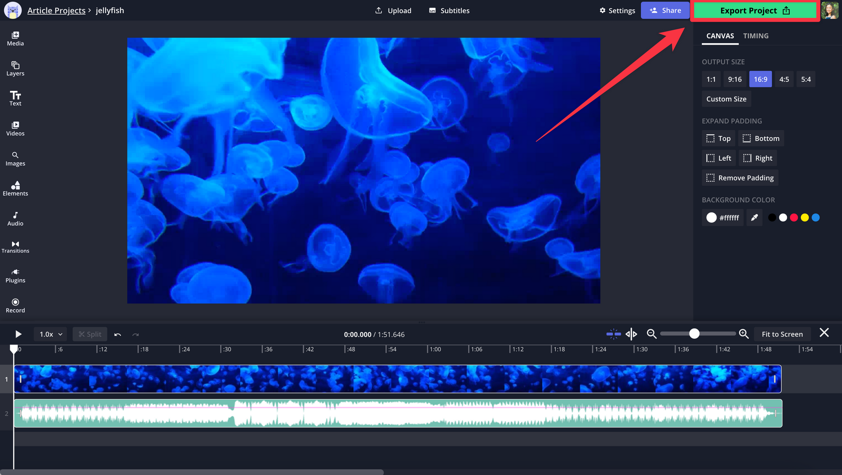
Task: Switch to the TIMING tab
Action: click(756, 36)
